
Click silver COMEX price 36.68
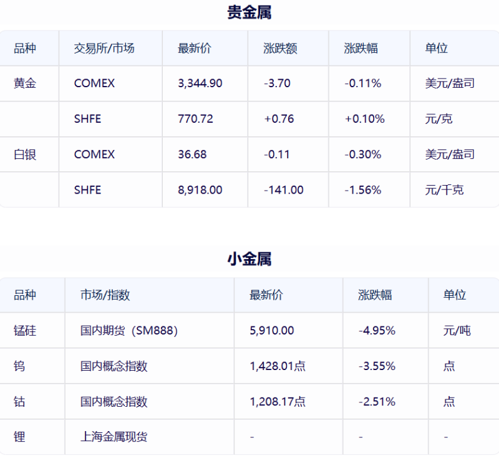[x=192, y=154]
